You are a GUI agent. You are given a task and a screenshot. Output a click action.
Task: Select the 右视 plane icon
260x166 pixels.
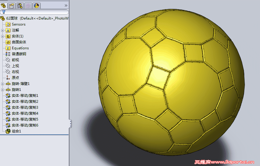8,72
